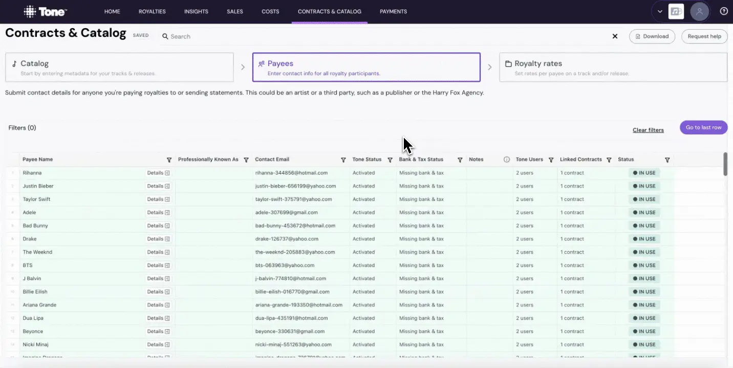The width and height of the screenshot is (733, 368).
Task: Click the label thumbnail icon in header
Action: pos(676,11)
